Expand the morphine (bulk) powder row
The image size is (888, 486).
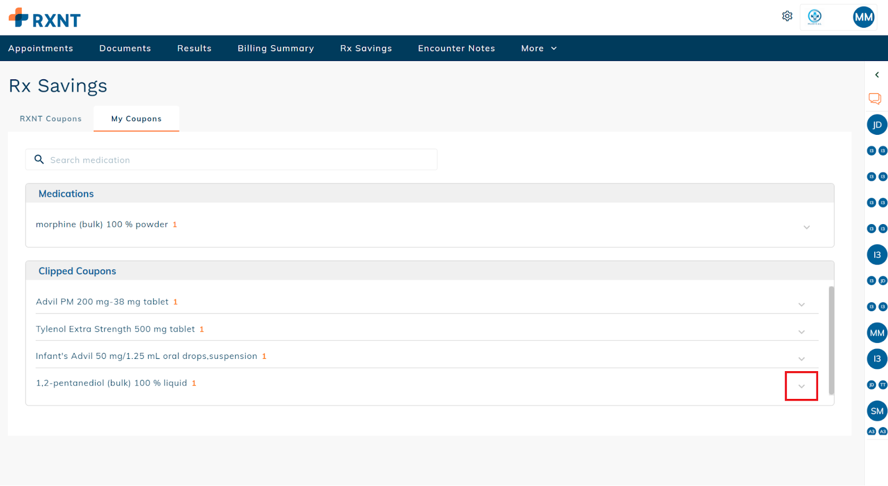(806, 227)
